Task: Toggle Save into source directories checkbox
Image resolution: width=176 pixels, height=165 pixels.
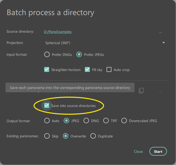Action: (x=47, y=105)
